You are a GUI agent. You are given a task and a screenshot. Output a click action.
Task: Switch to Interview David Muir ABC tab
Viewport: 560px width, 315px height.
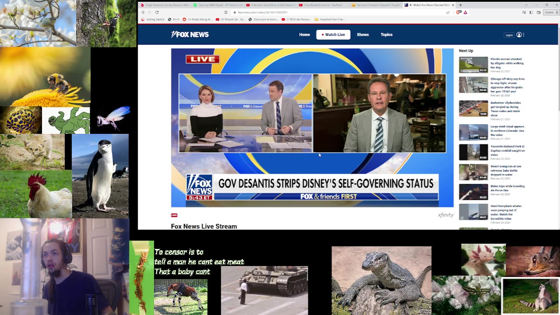click(270, 5)
